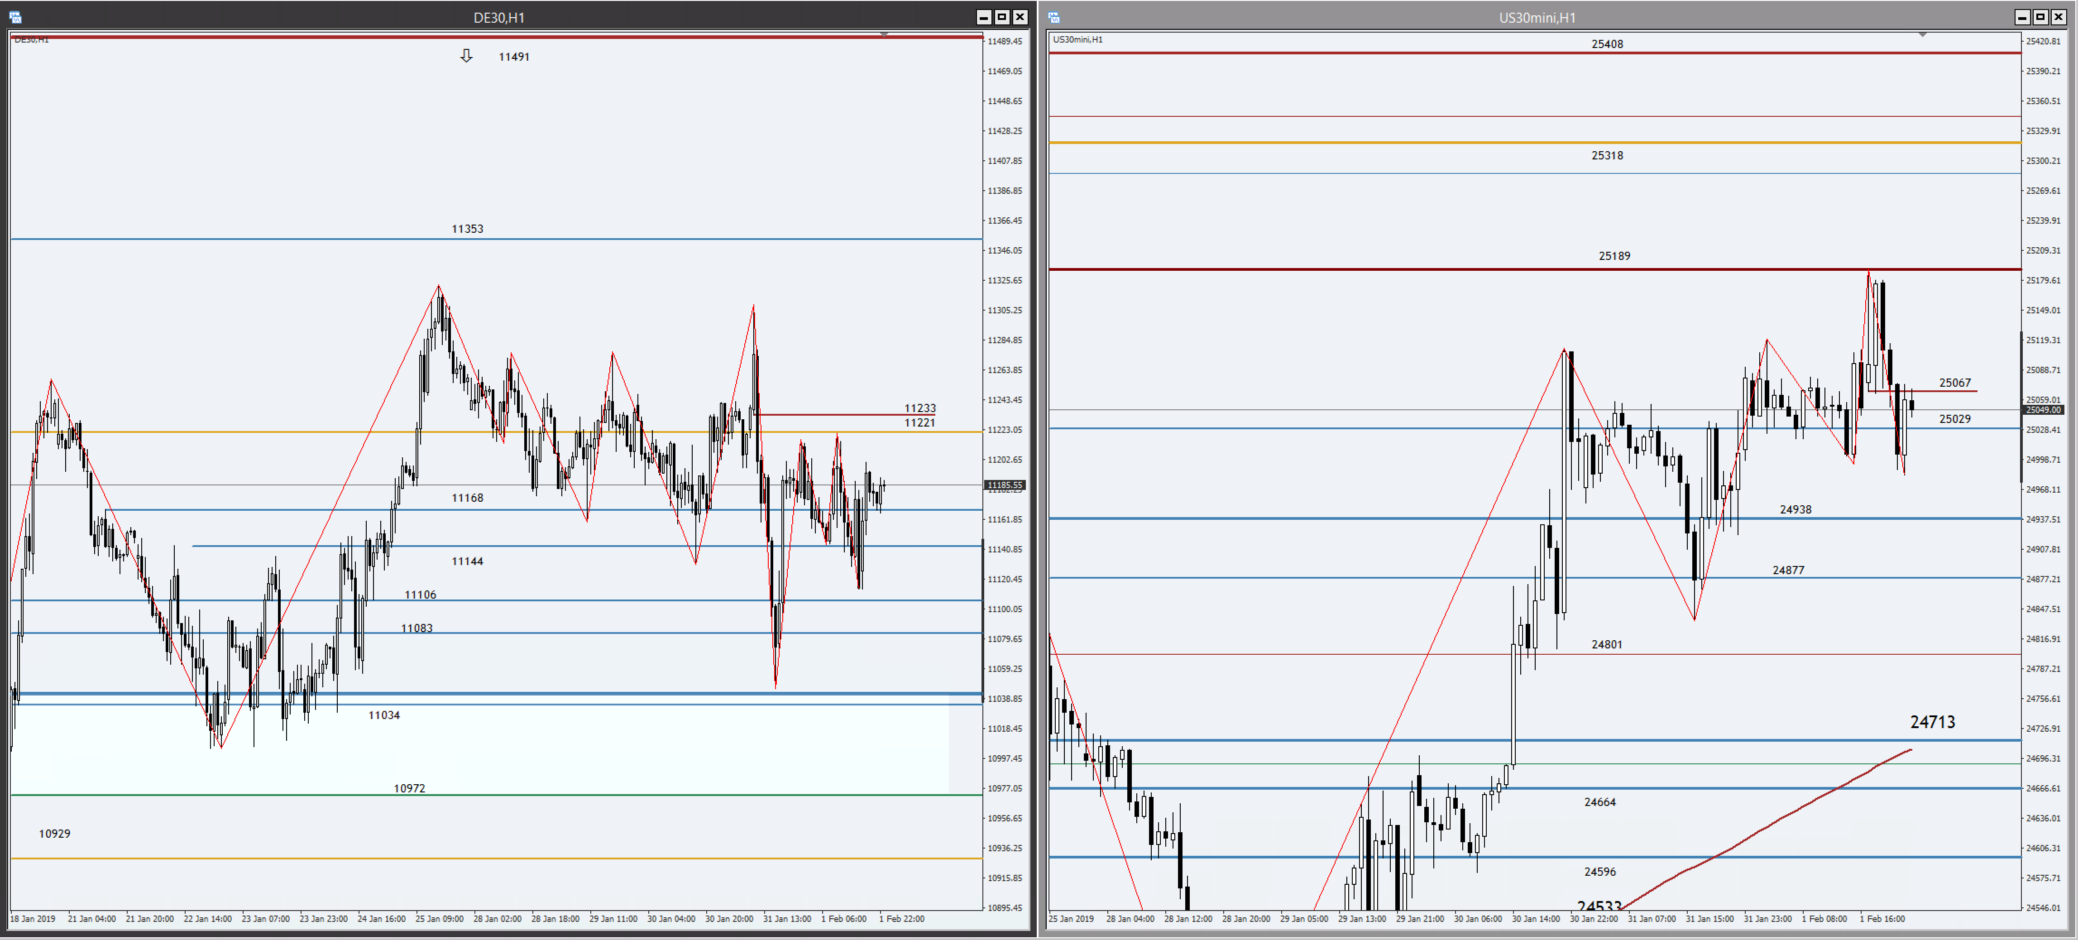The width and height of the screenshot is (2078, 940).
Task: Select the 11168 level label
Action: pos(467,498)
